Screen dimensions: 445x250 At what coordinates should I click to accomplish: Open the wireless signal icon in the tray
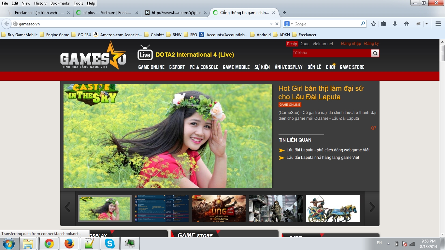pos(412,243)
